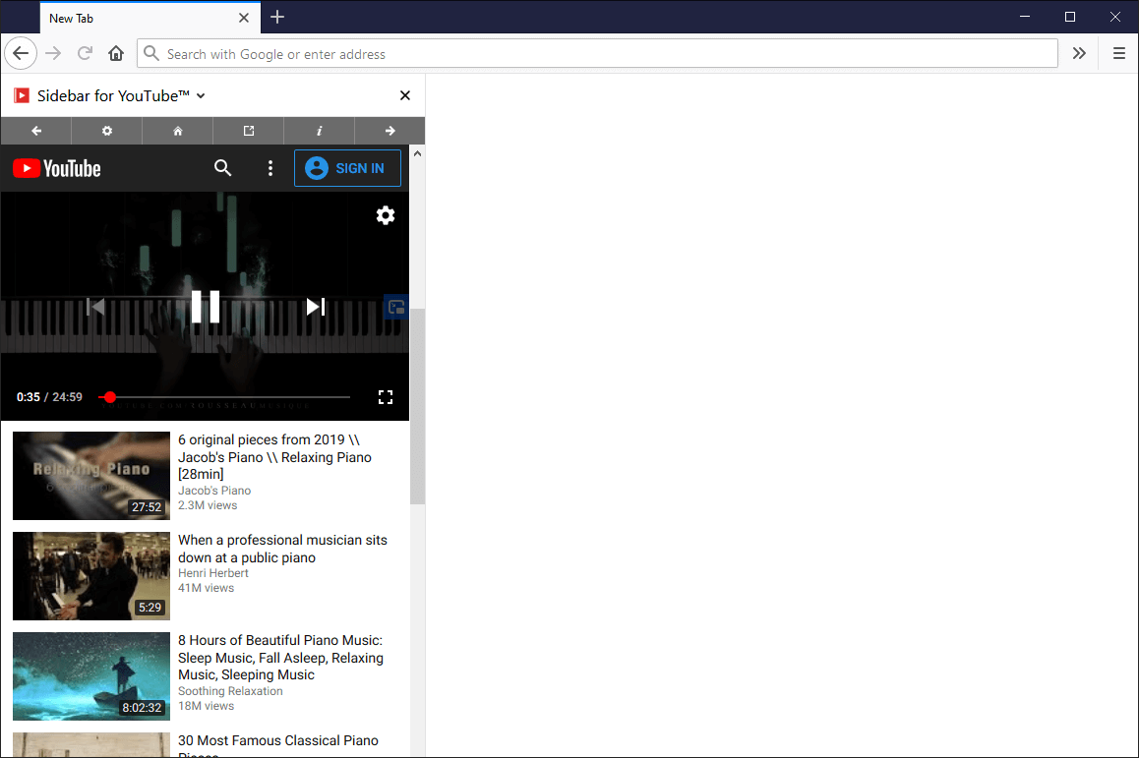Click the '18M views' text
Screen dimensions: 1139x758
(207, 706)
